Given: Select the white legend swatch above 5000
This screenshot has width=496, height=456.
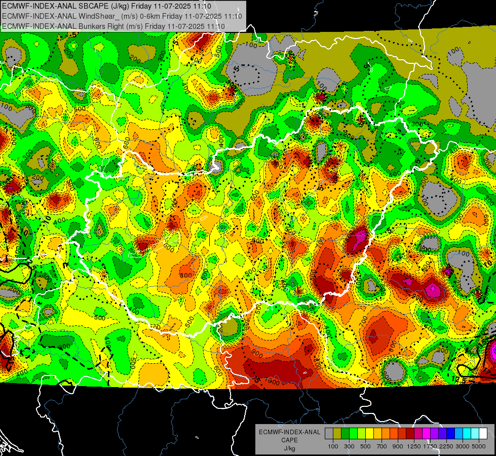Looking at the screenshot, I should click(483, 434).
